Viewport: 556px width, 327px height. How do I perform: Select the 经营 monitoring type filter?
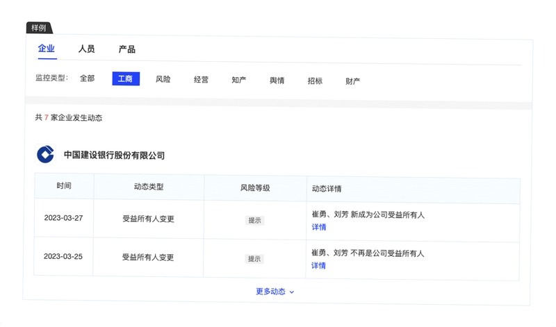[x=201, y=80]
